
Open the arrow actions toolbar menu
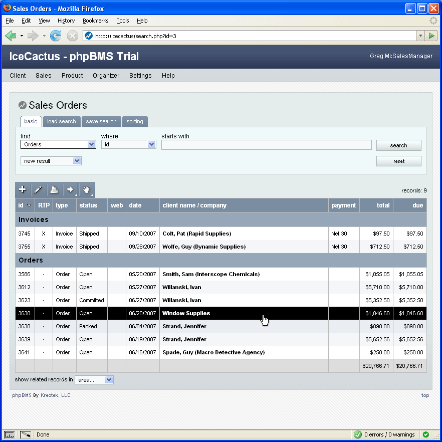(x=71, y=190)
